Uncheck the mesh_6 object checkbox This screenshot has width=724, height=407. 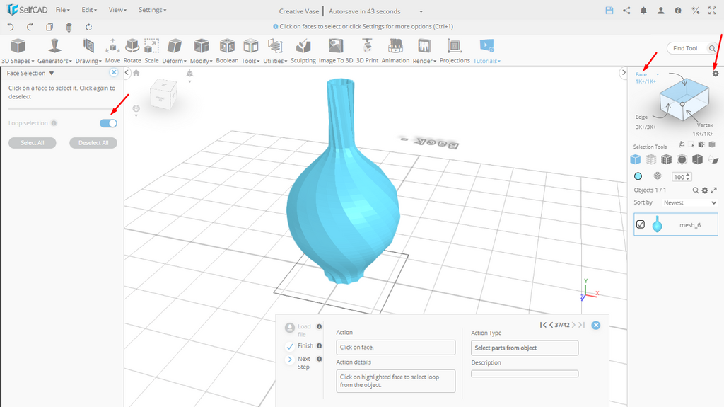coord(641,224)
